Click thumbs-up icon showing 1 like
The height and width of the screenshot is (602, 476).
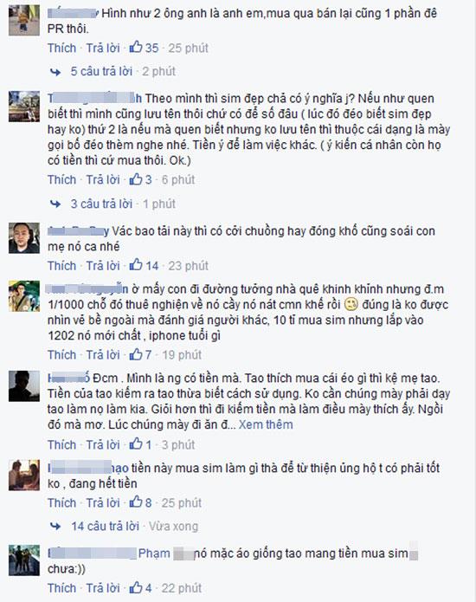pos(136,444)
